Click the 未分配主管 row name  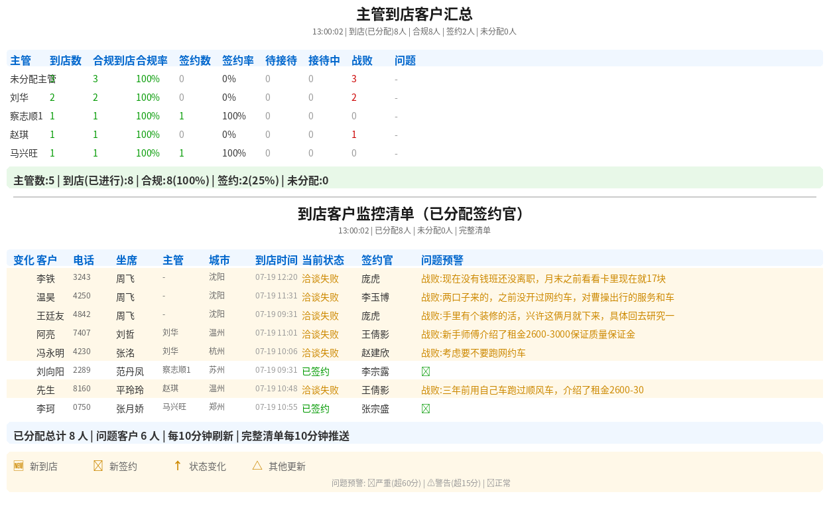33,79
